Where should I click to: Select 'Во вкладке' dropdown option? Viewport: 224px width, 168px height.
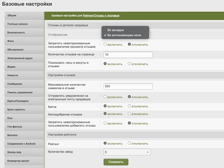pos(116,30)
